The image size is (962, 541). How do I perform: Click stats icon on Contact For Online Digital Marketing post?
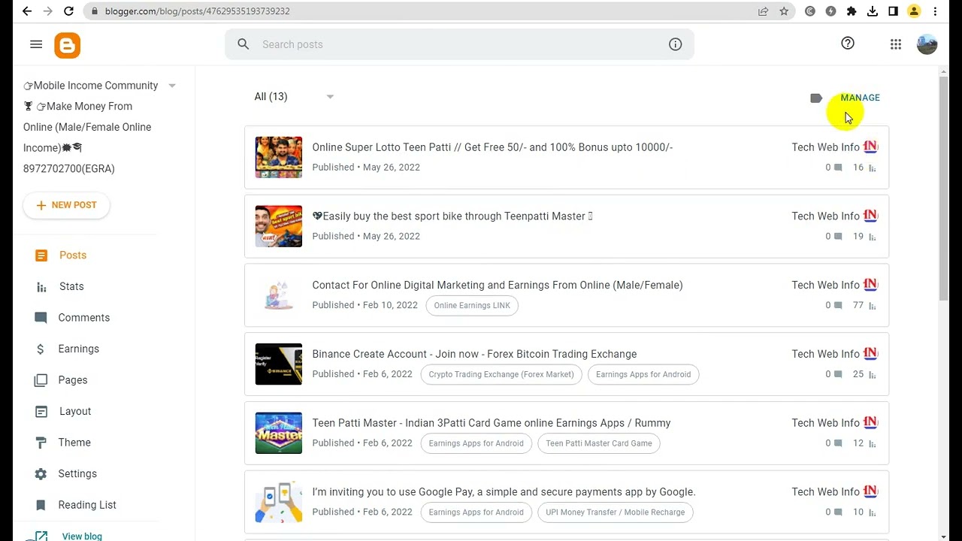coord(873,305)
